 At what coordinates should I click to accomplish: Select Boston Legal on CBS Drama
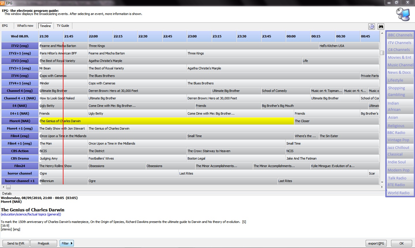coord(236,158)
